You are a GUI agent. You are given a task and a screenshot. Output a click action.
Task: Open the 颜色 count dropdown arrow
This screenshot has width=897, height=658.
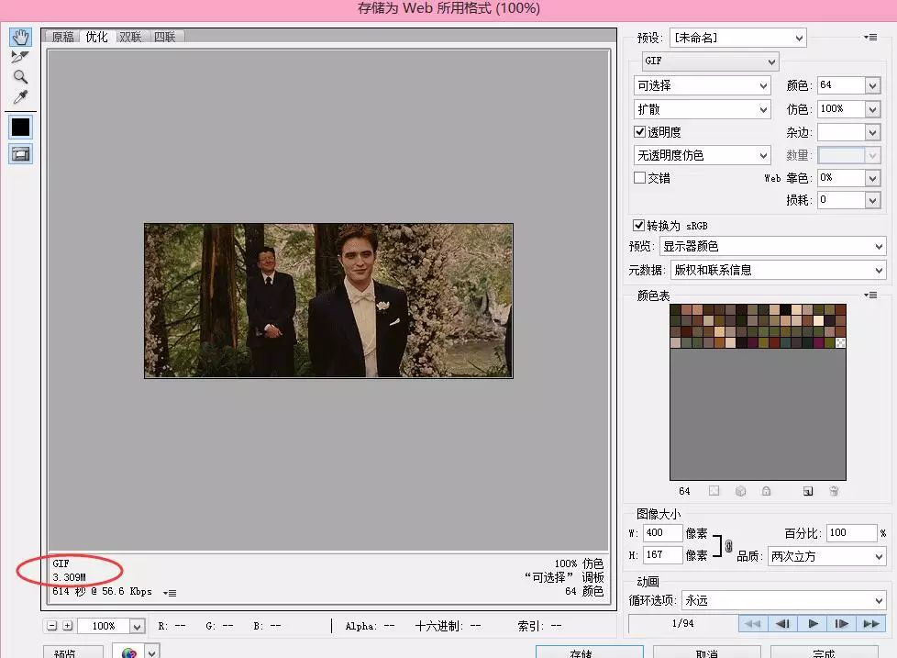[x=872, y=86]
